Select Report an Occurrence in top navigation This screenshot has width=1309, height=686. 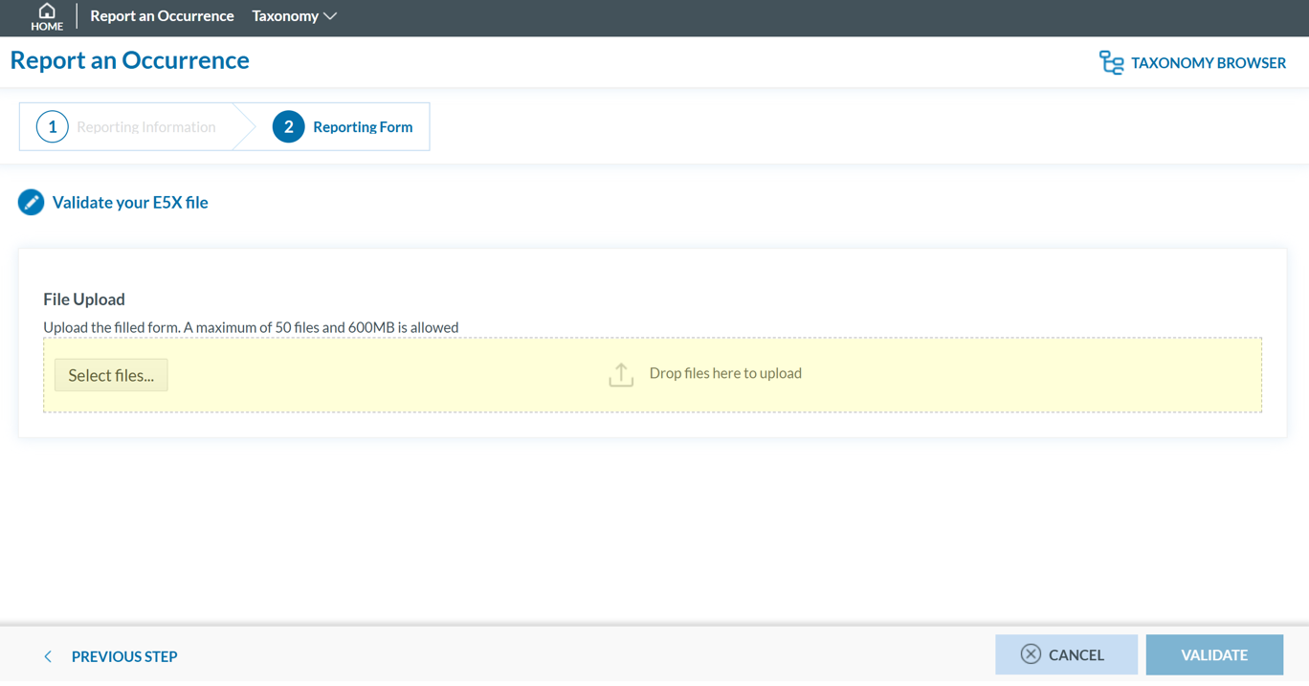pos(162,16)
